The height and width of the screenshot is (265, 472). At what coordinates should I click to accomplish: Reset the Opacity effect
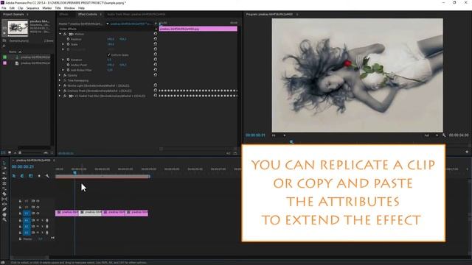(x=156, y=75)
